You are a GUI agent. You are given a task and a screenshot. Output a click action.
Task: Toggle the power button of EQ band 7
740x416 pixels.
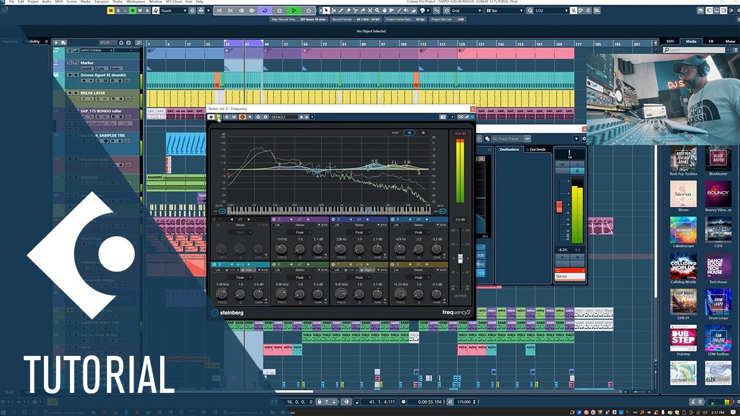click(x=332, y=265)
